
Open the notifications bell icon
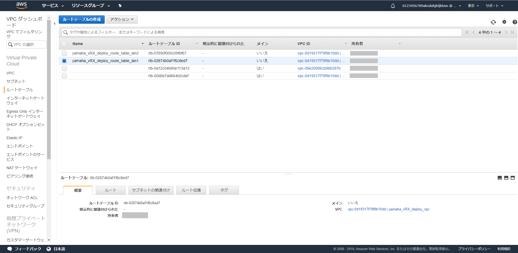click(x=393, y=6)
